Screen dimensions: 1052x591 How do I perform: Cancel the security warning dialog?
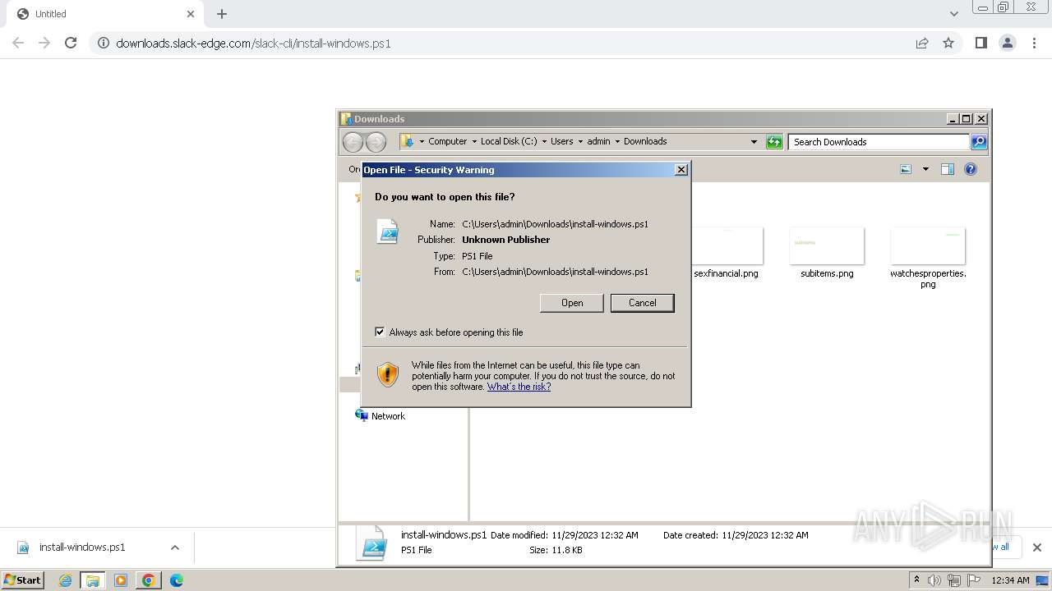point(643,303)
